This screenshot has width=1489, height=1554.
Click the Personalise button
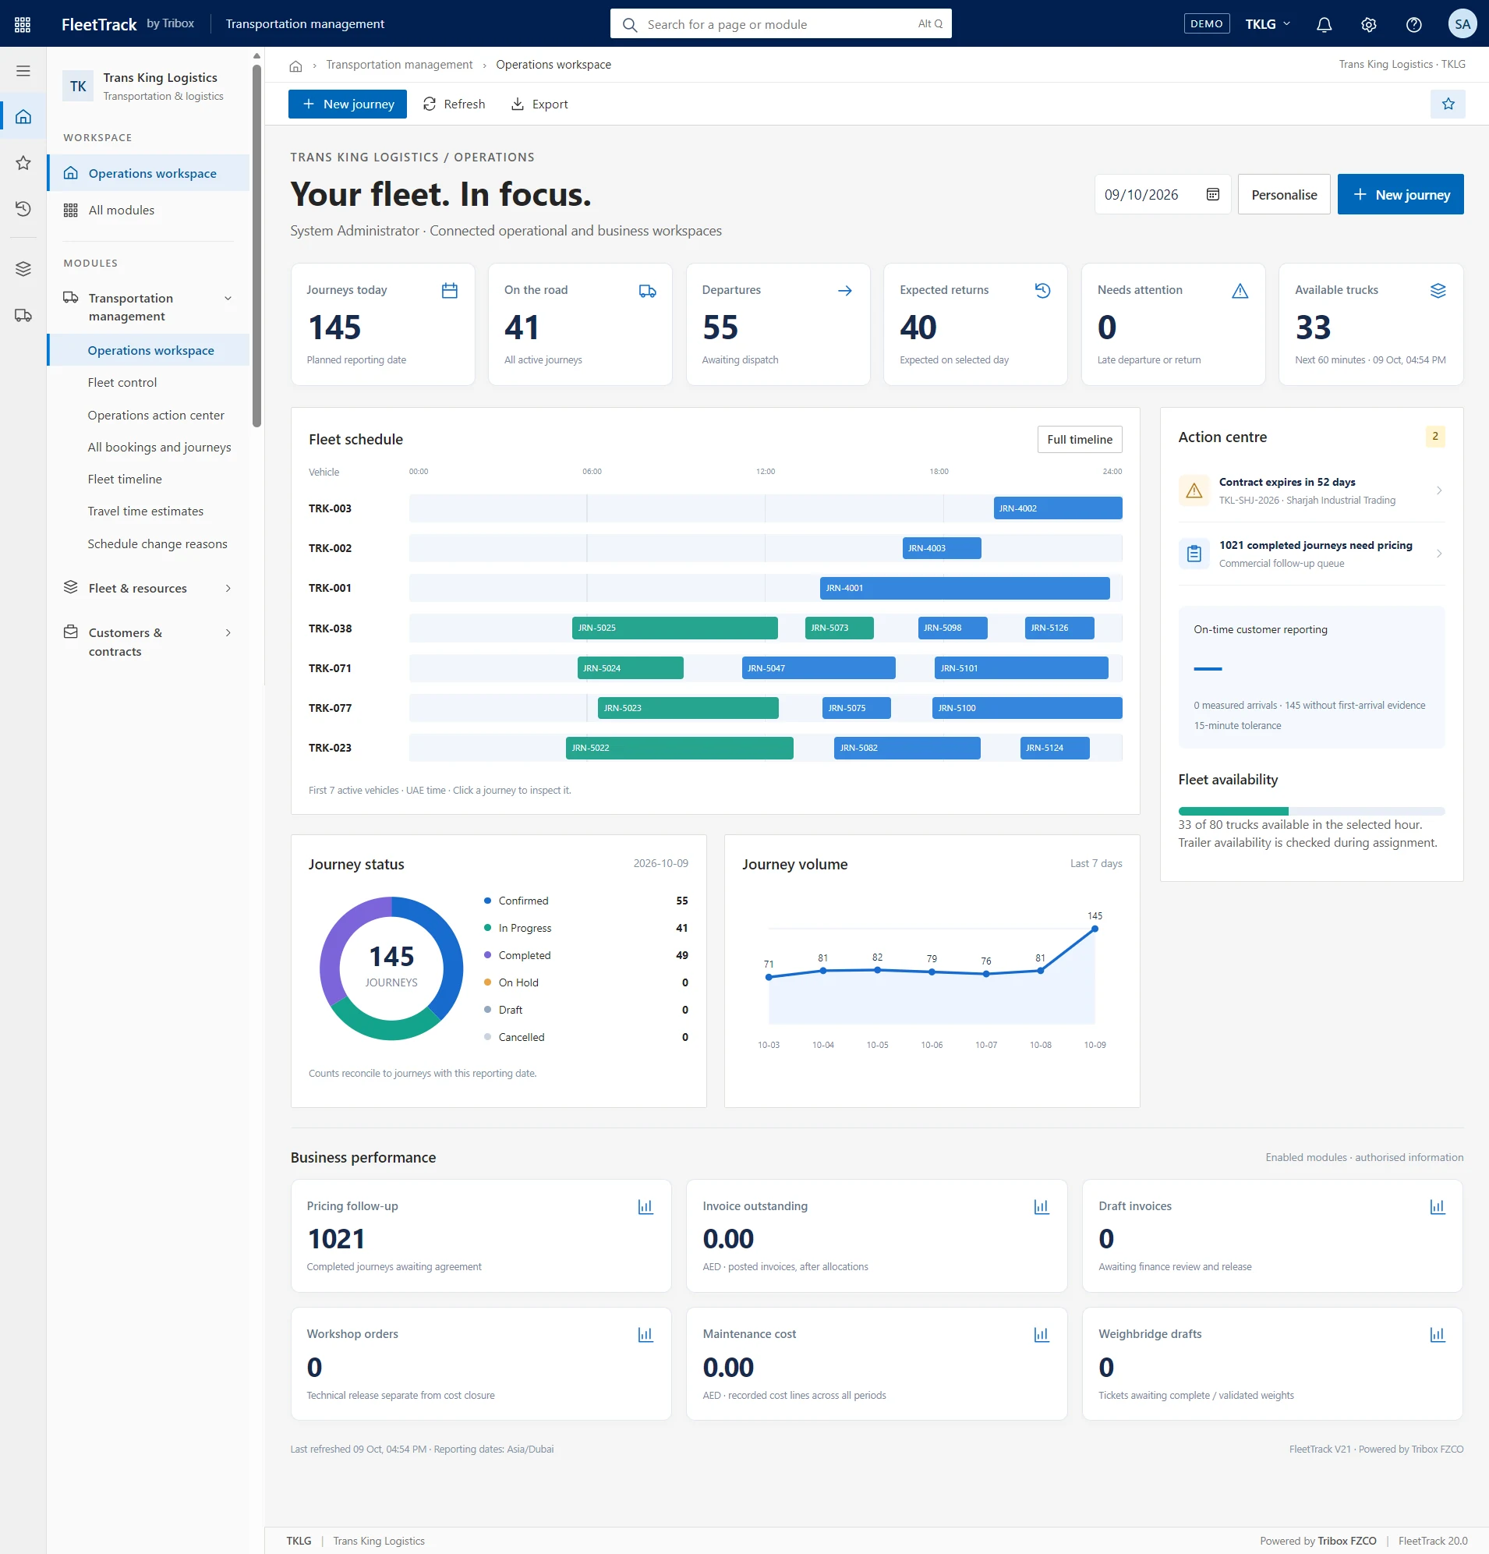1284,194
